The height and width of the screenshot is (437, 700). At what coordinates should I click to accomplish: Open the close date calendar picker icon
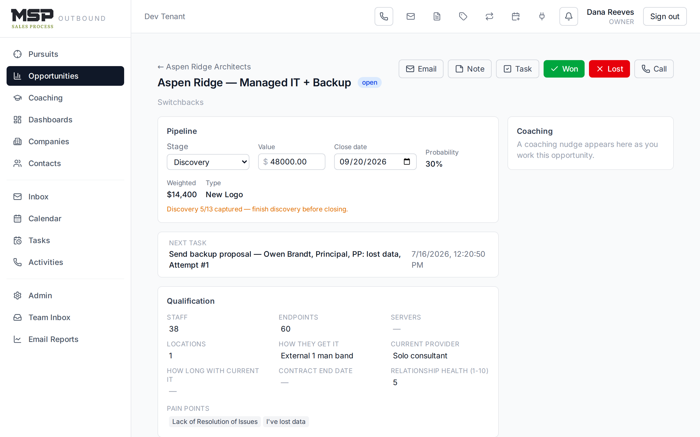407,162
